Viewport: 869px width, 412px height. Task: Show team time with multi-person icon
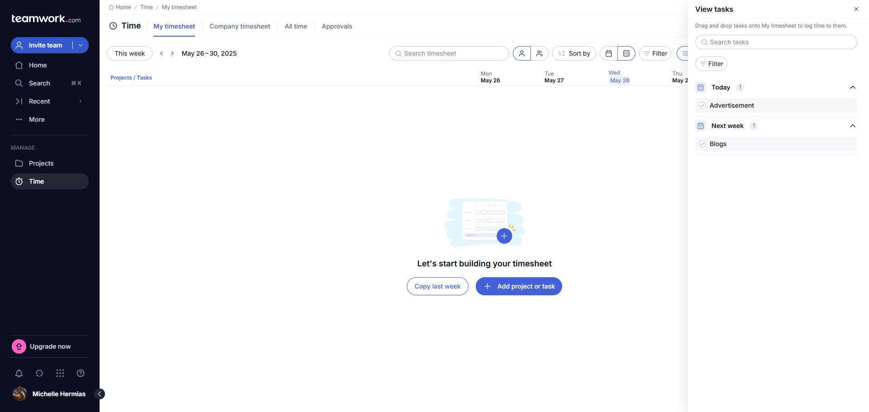[540, 53]
